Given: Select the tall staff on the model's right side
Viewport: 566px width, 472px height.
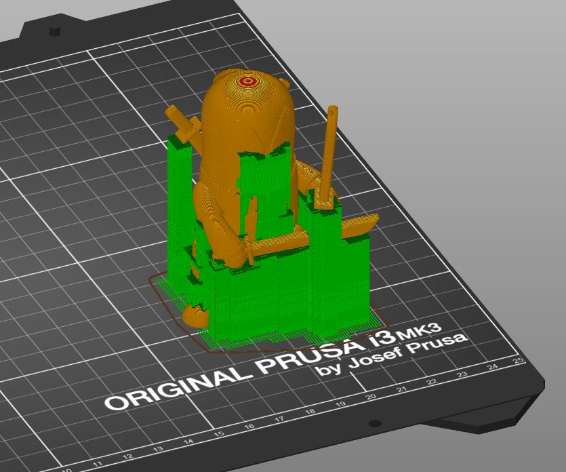Looking at the screenshot, I should [x=329, y=152].
